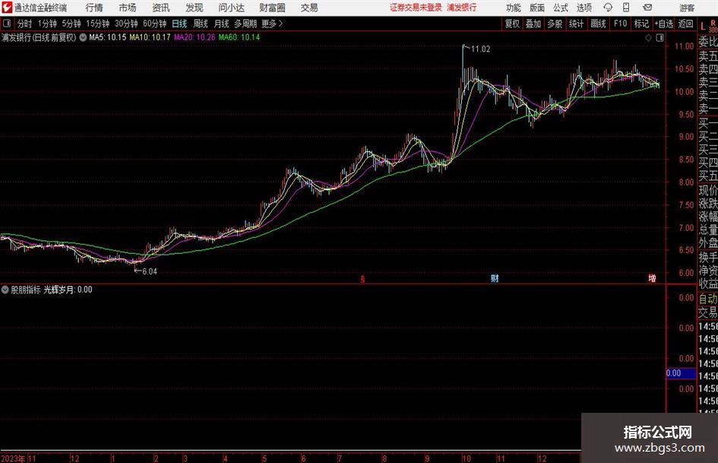Viewport: 718px width, 463px height.
Task: Open the 财富圈 menu
Action: pos(272,8)
